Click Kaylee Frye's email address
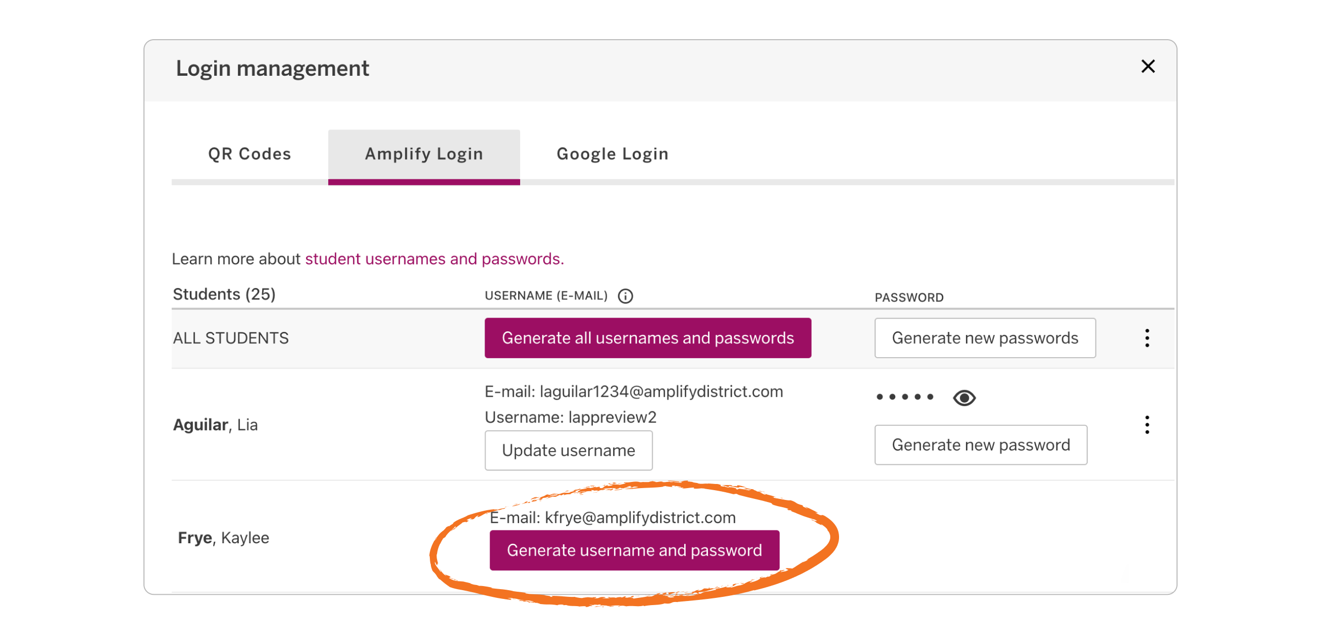The image size is (1321, 635). [x=613, y=517]
